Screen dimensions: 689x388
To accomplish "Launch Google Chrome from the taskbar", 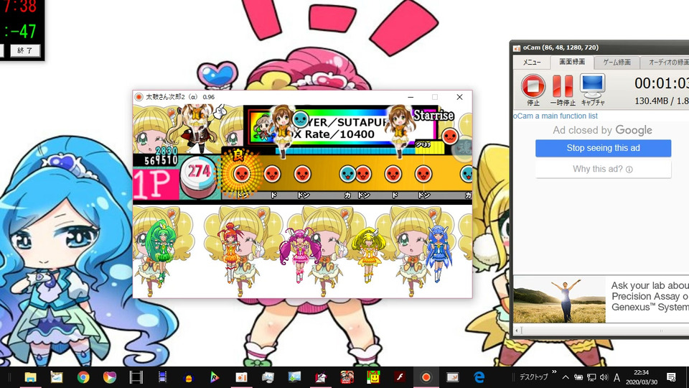I will (x=83, y=377).
